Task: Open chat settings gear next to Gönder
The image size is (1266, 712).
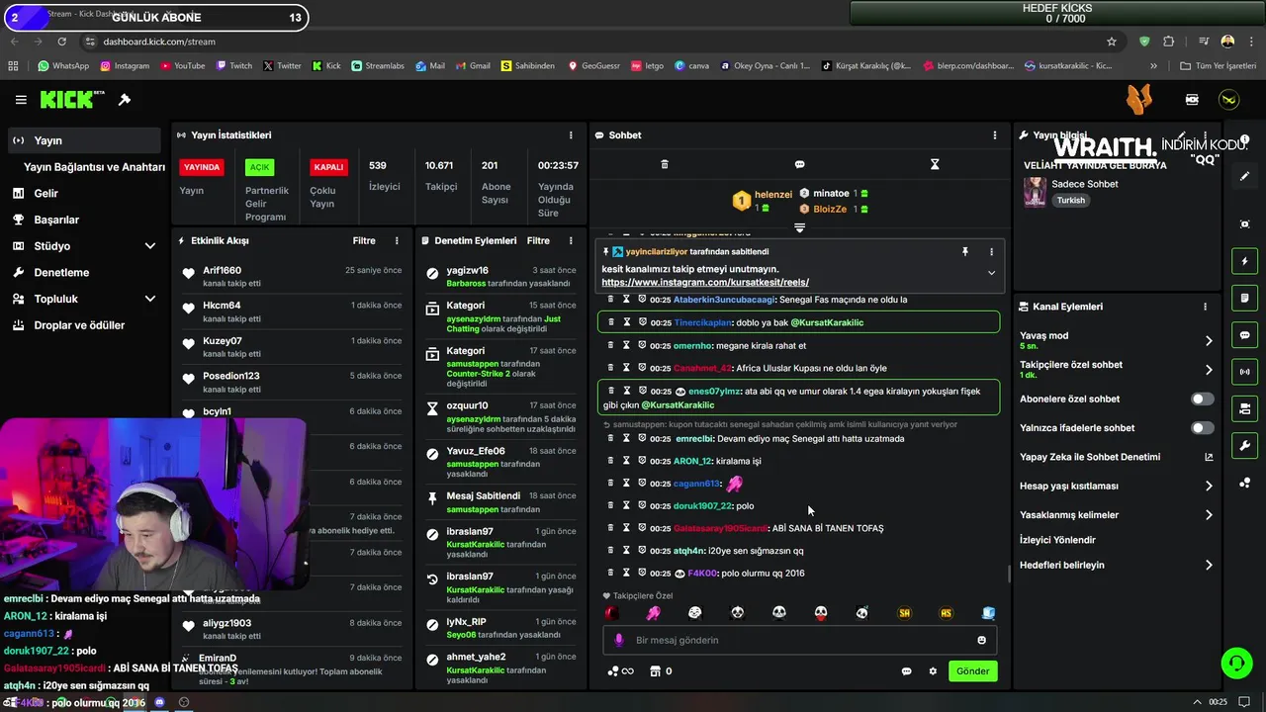Action: 933,671
